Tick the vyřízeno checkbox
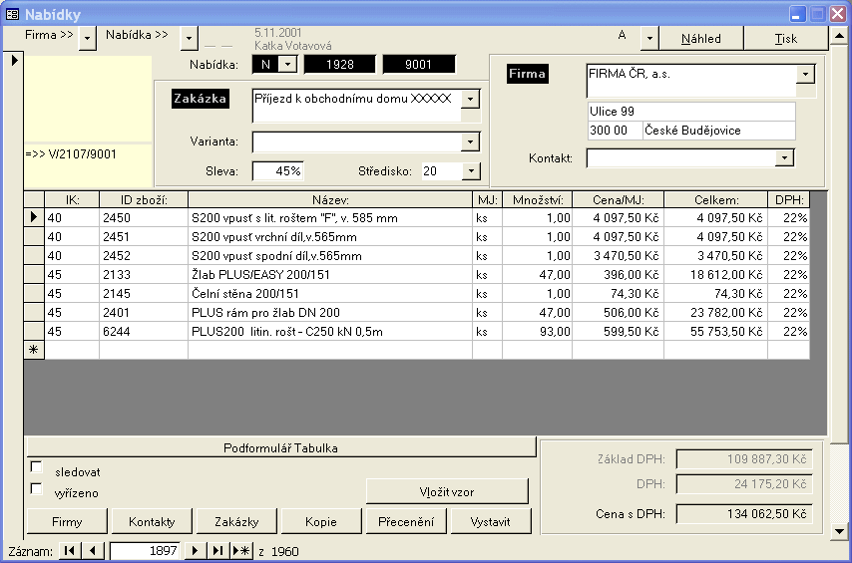The image size is (852, 563). [x=37, y=489]
